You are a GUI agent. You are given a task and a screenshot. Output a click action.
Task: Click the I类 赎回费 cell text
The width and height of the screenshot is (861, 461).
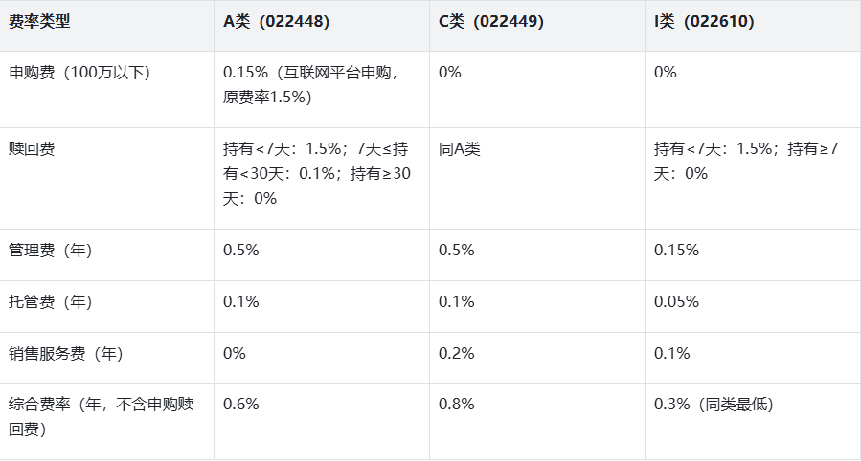pyautogui.click(x=746, y=161)
